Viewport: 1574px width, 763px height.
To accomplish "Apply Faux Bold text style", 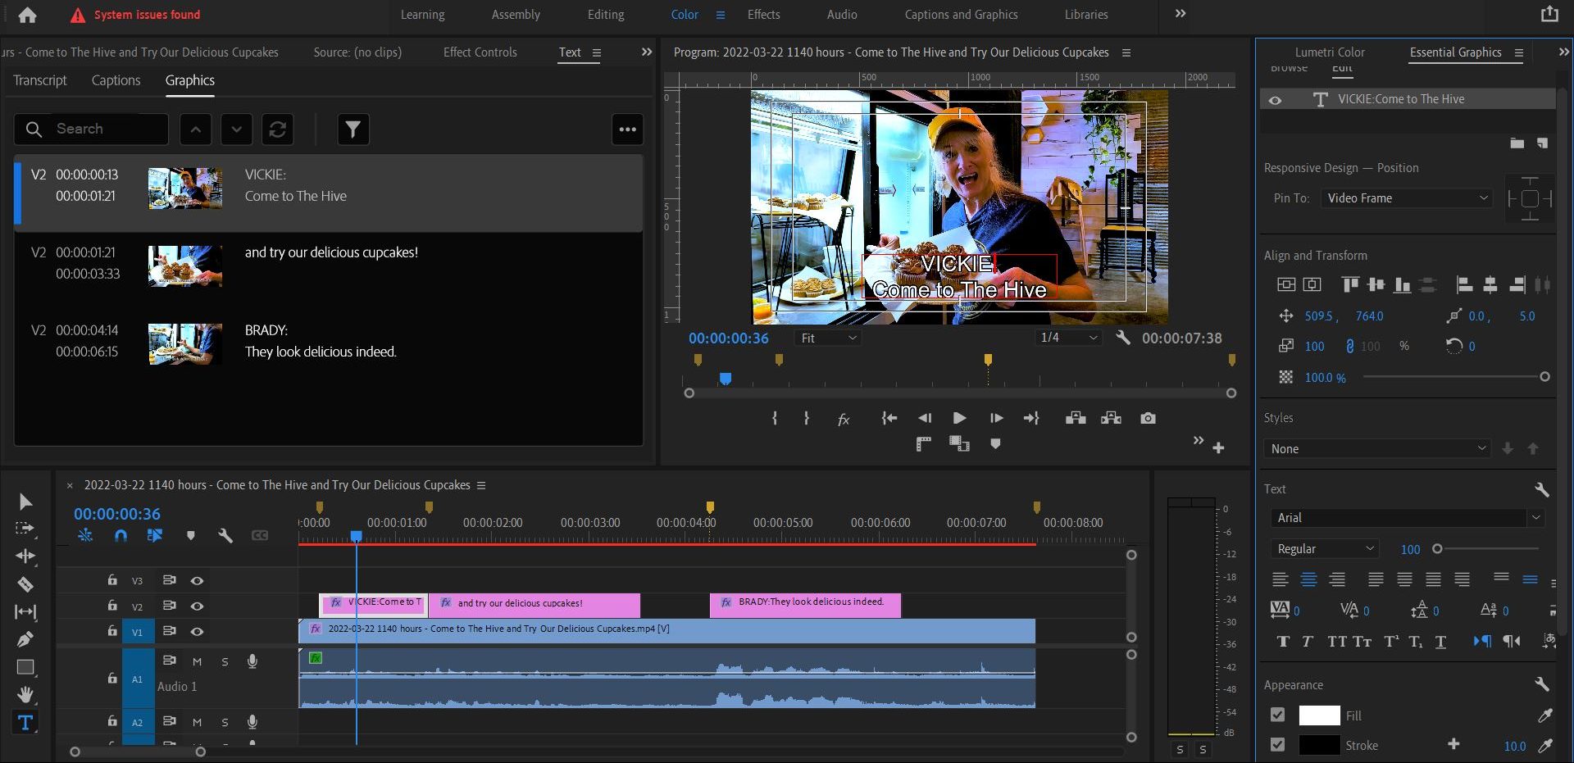I will click(1283, 642).
